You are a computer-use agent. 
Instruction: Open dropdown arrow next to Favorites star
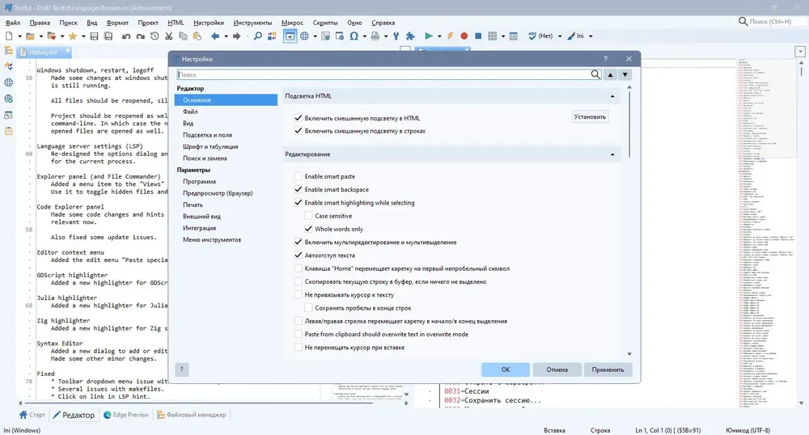[x=83, y=36]
